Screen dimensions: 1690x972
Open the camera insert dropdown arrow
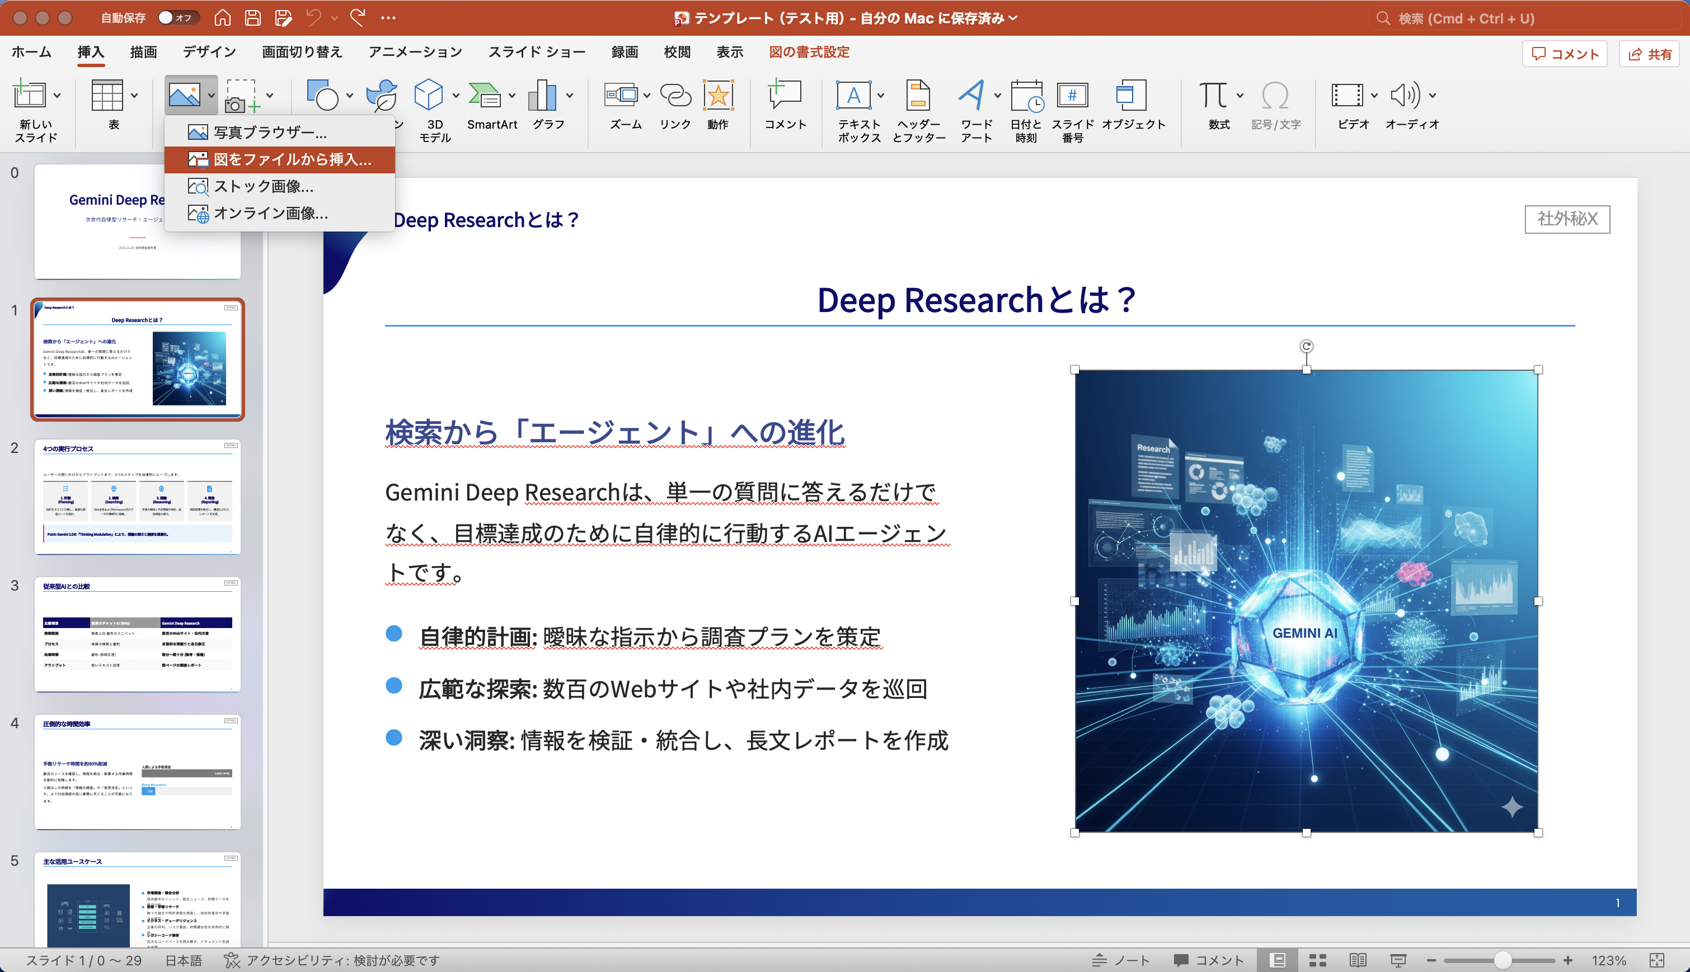coord(269,96)
